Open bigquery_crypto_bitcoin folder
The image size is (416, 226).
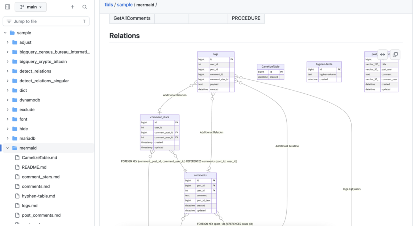(x=43, y=62)
